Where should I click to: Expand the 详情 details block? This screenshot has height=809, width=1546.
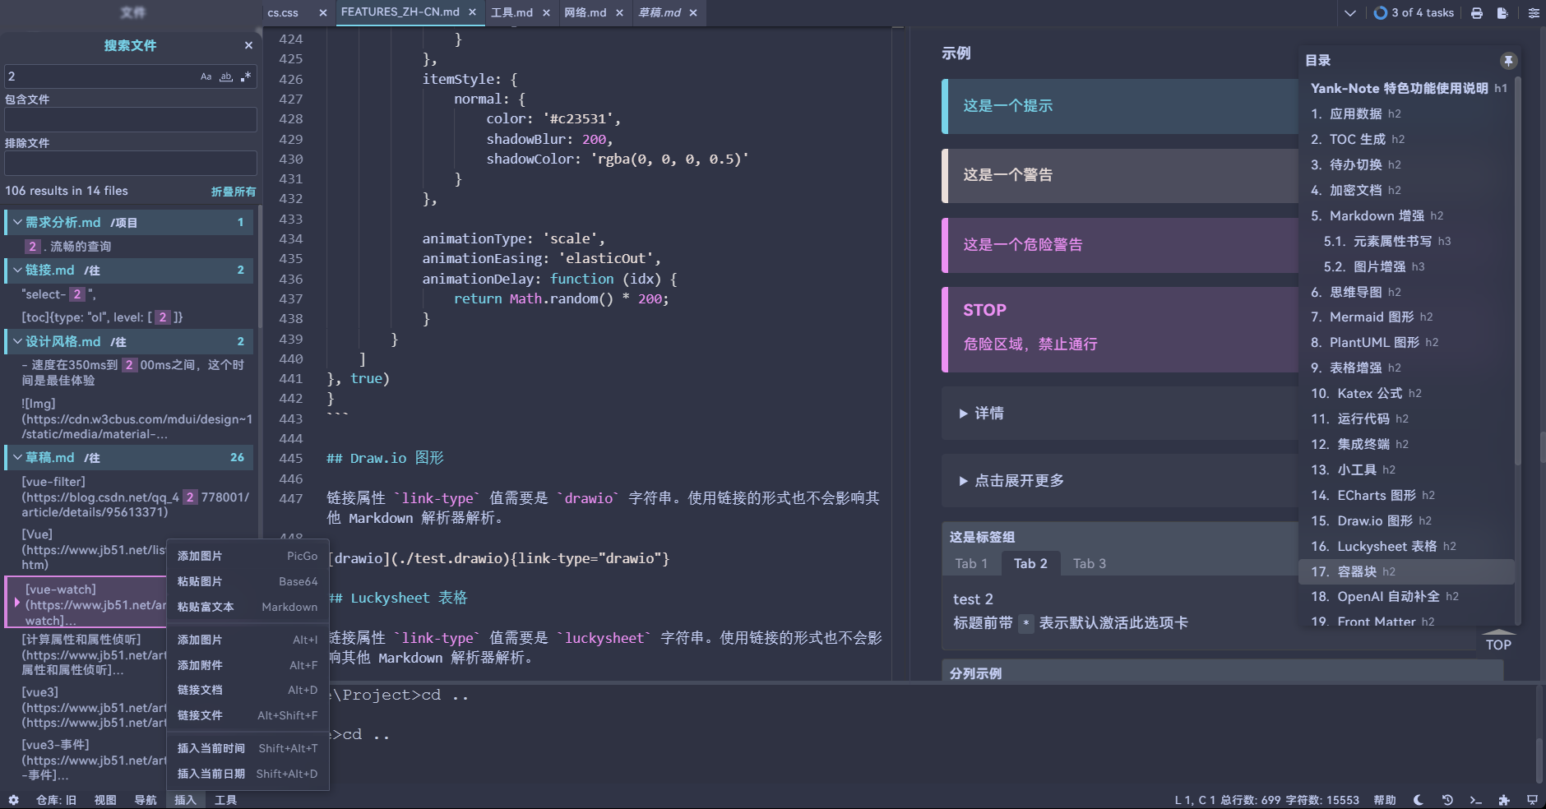coord(980,414)
